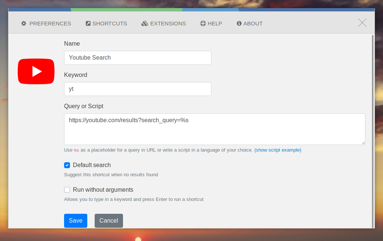
Task: Click the Name label text
Action: (x=72, y=44)
